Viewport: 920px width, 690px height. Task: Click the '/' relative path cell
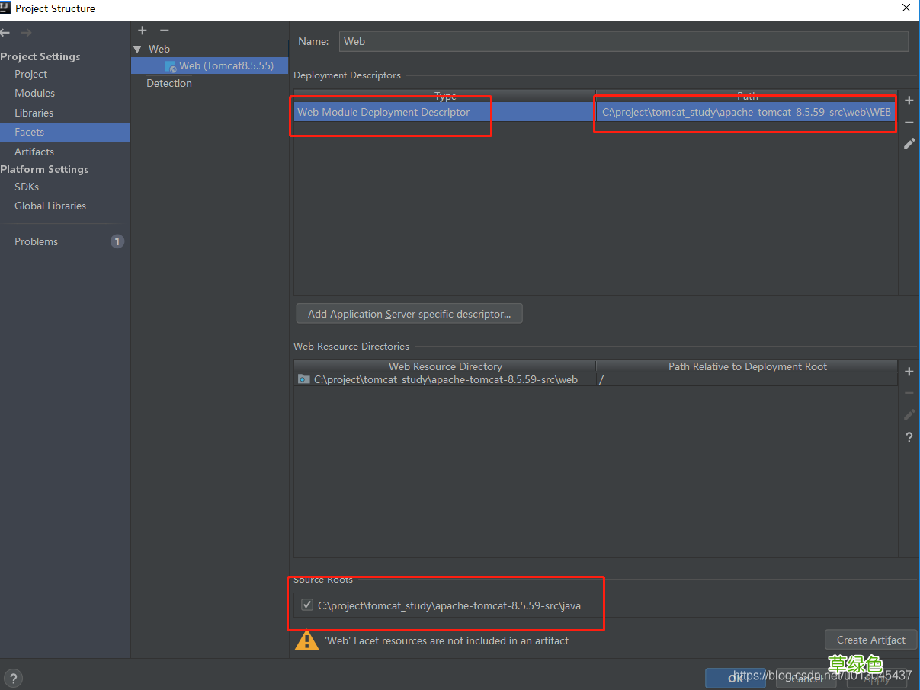coord(747,379)
